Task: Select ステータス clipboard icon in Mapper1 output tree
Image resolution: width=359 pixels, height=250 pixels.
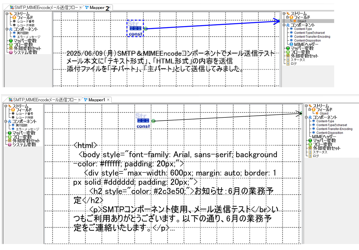Action: click(310, 152)
